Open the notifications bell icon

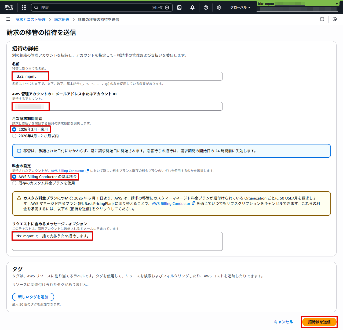(x=192, y=8)
